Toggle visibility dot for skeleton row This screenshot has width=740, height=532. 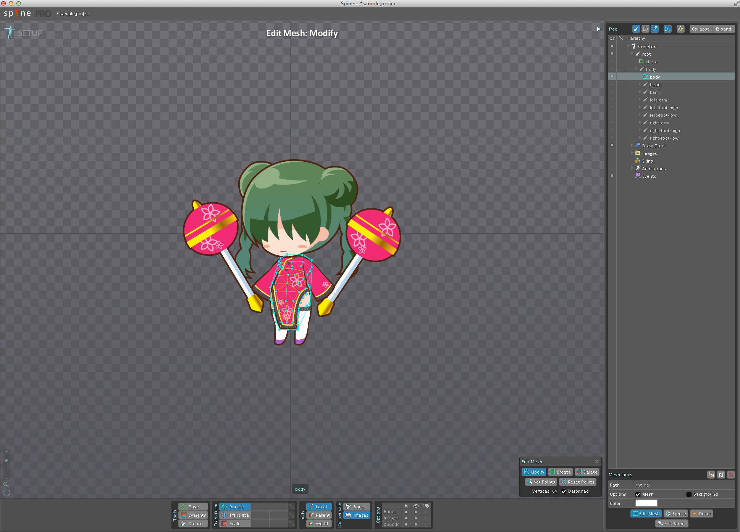pos(612,46)
